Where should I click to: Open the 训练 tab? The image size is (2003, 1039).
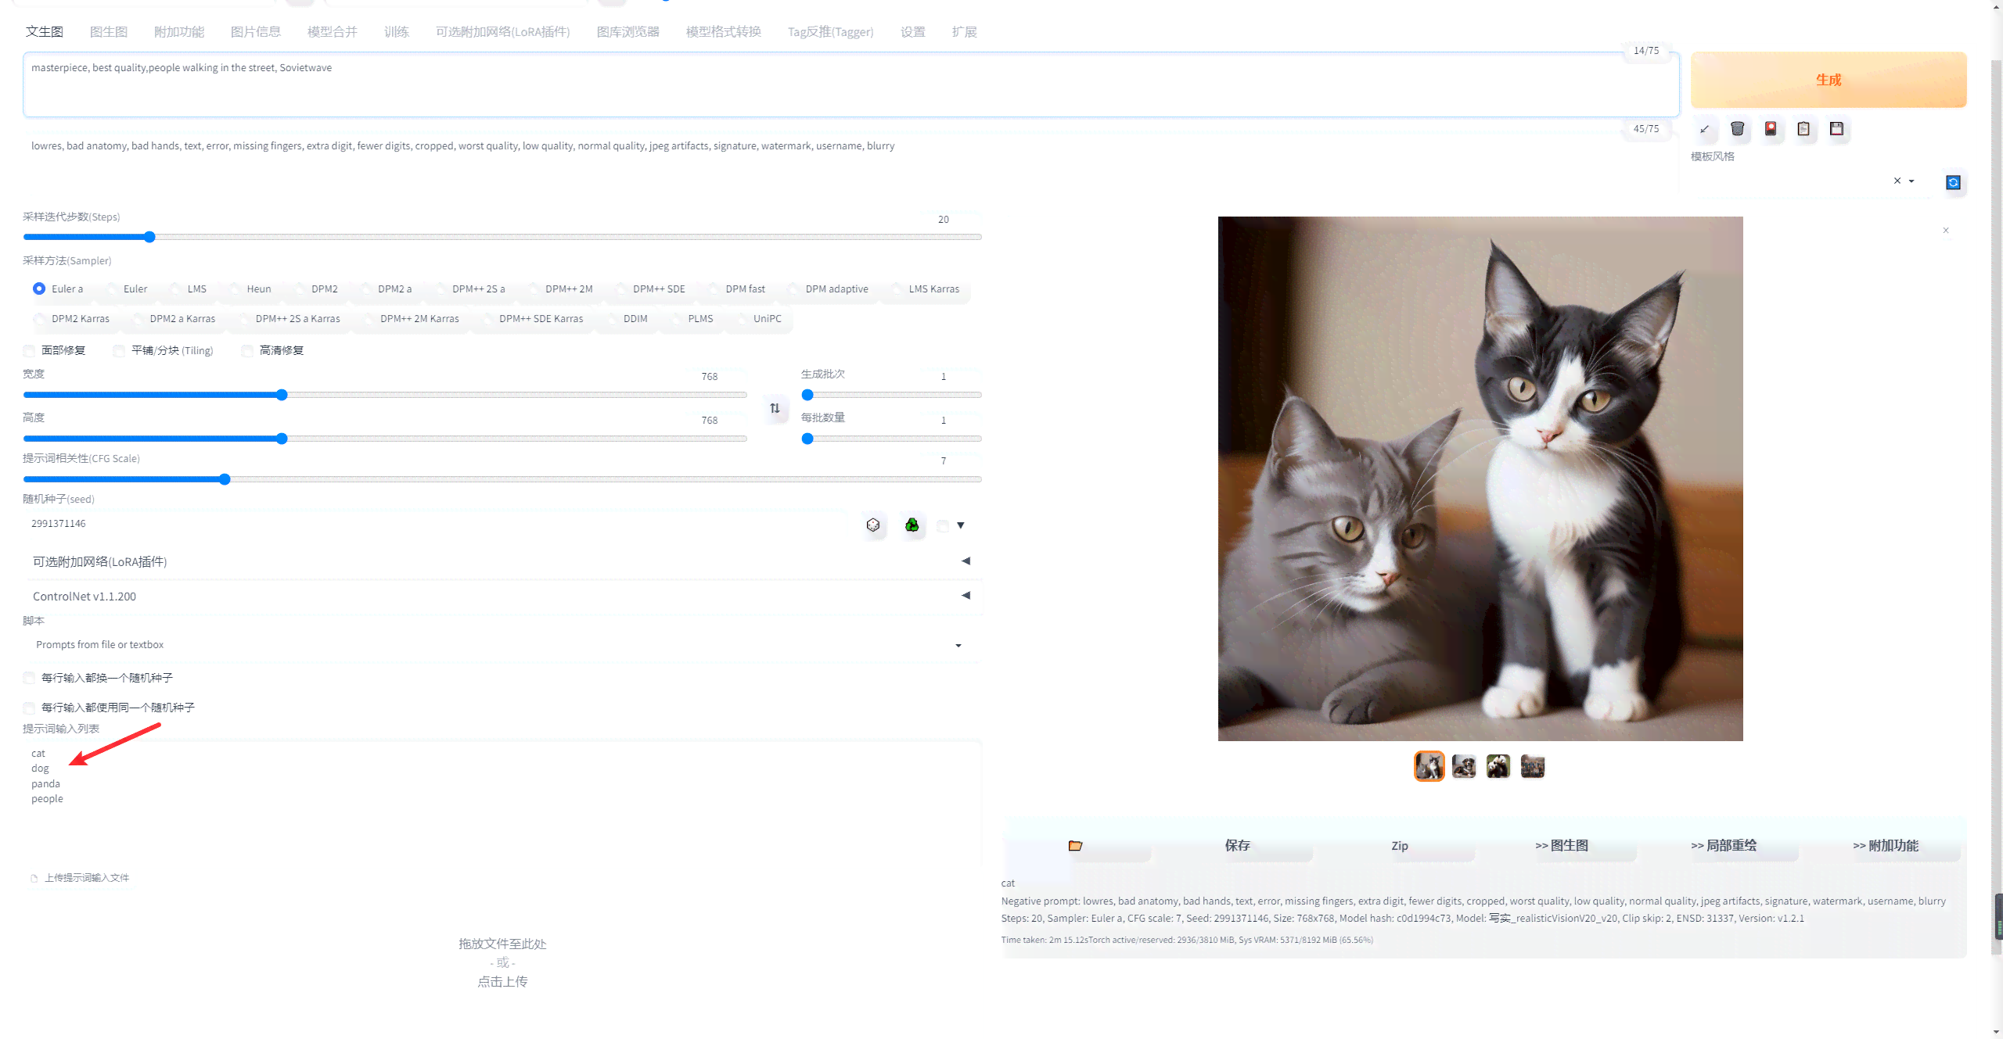coord(397,32)
